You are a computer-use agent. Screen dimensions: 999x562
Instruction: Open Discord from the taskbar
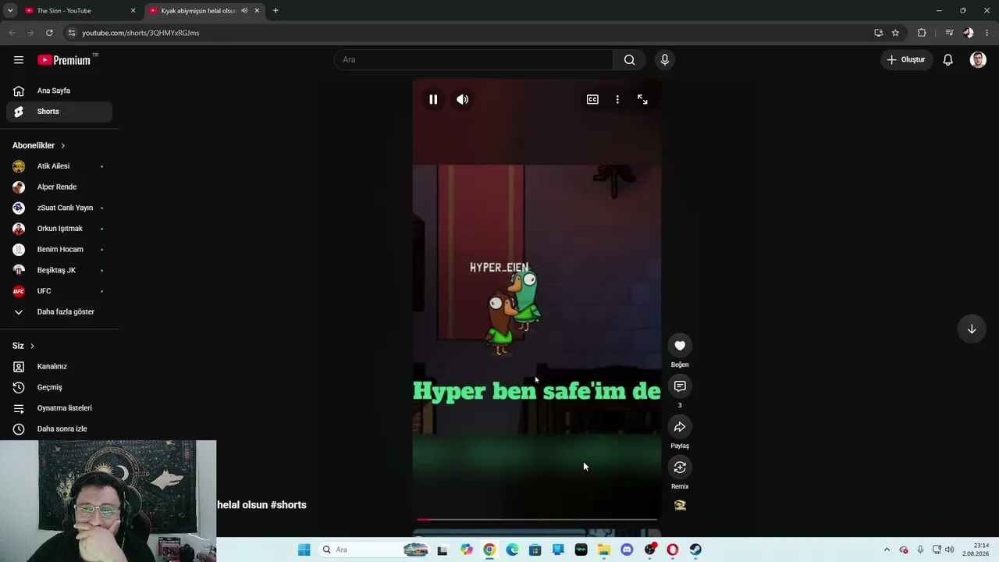coord(627,550)
